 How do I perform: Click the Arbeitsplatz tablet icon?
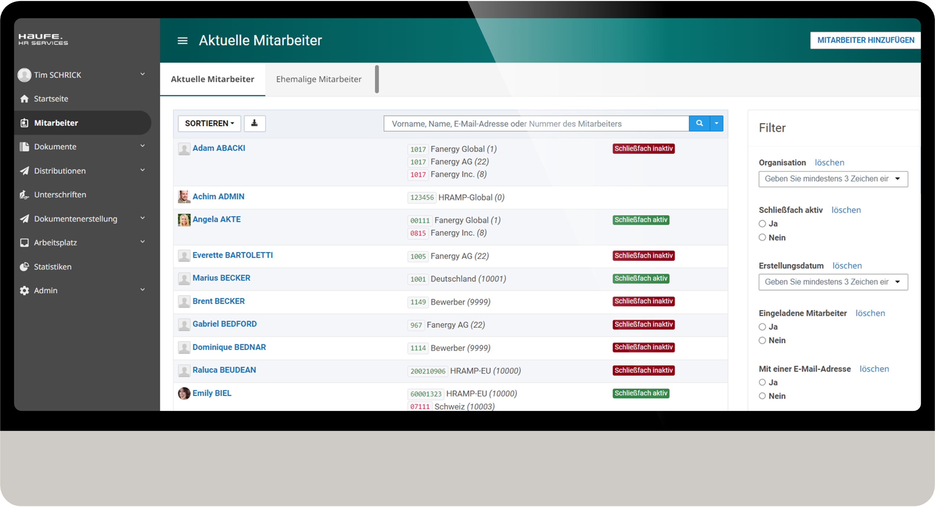point(24,243)
